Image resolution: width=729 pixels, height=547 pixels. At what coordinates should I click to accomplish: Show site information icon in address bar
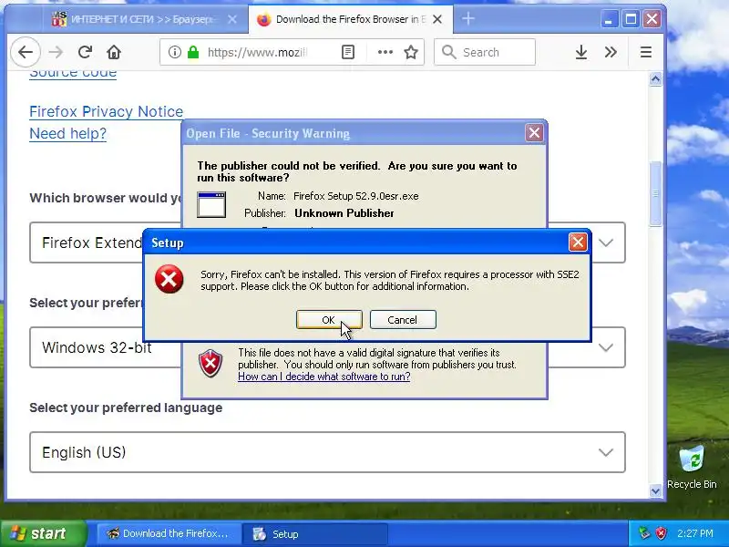[x=174, y=52]
